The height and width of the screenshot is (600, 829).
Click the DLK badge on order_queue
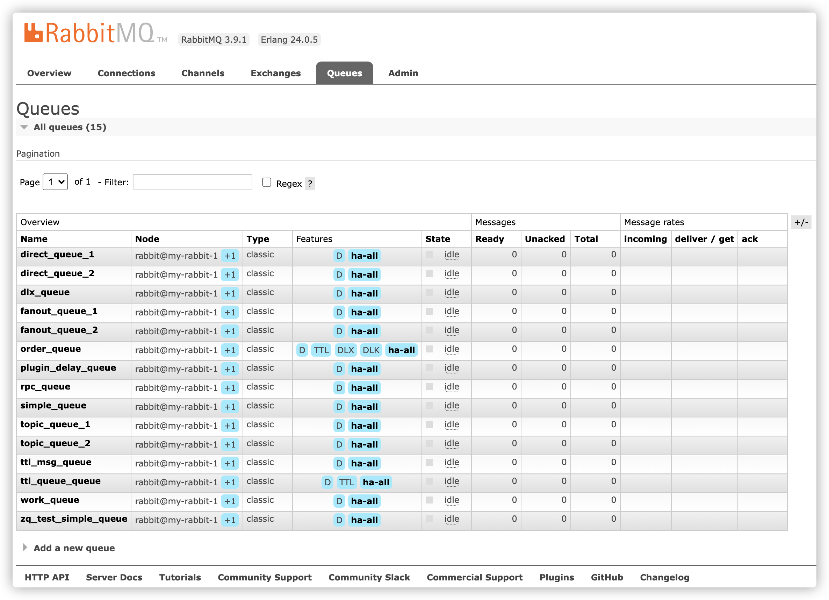tap(371, 350)
